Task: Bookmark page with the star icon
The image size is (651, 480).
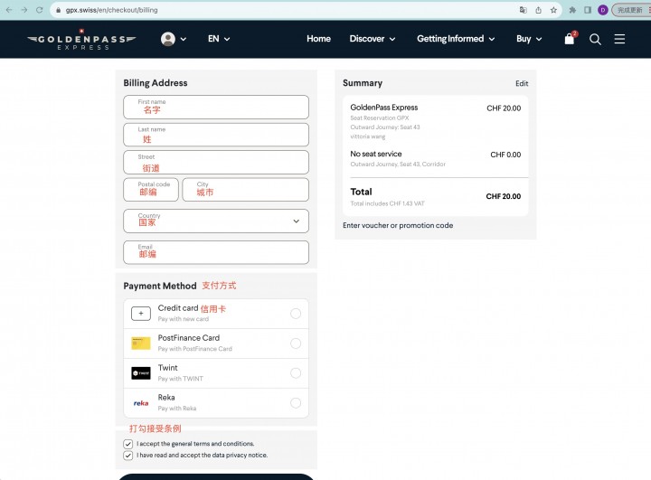Action: tap(553, 10)
